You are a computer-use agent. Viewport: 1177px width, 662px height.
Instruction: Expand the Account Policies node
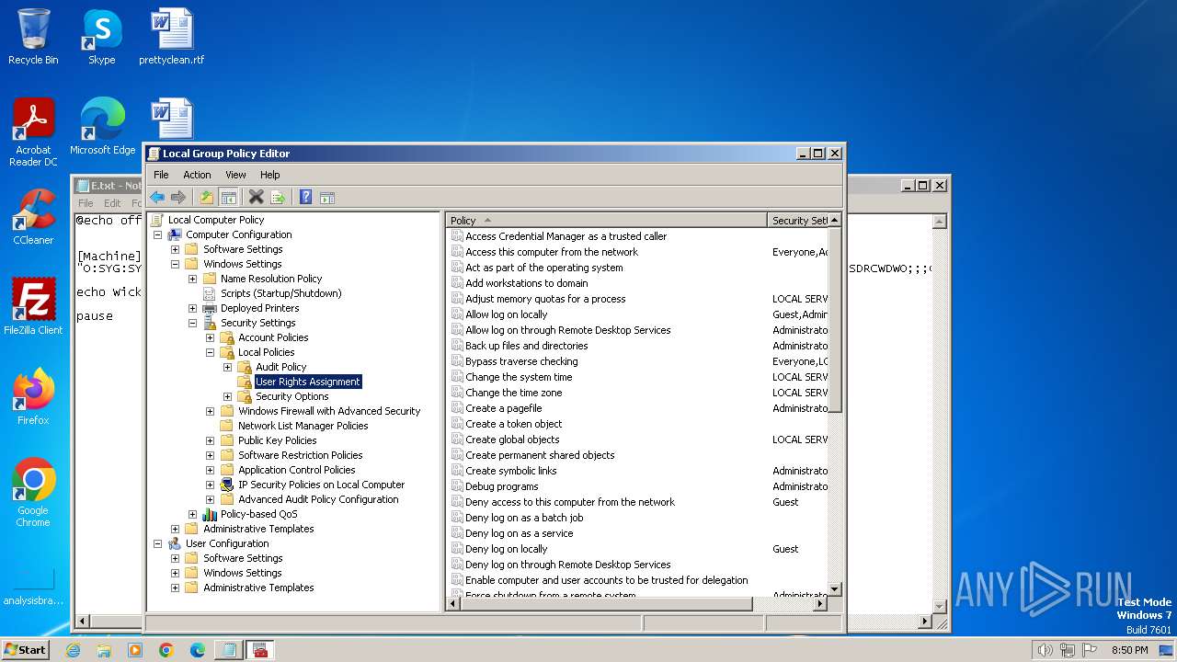(210, 337)
